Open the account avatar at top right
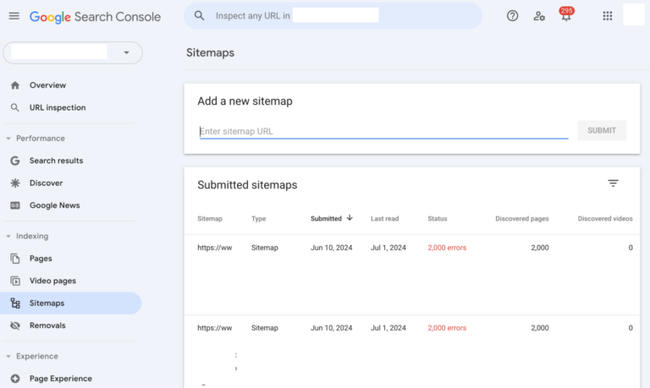This screenshot has width=650, height=388. tap(634, 15)
